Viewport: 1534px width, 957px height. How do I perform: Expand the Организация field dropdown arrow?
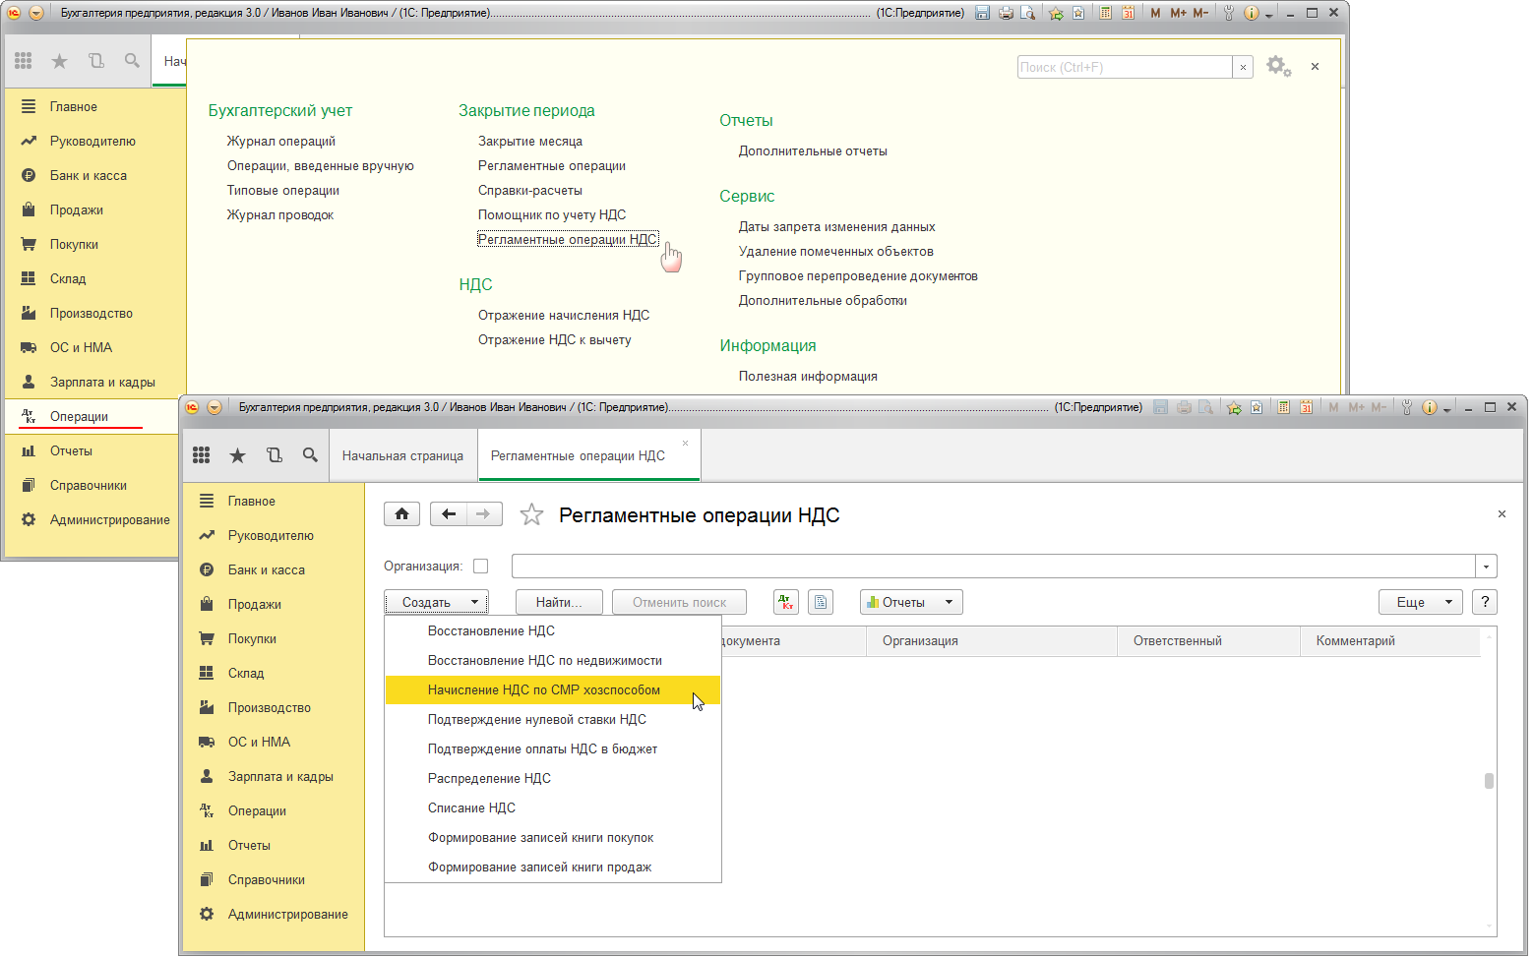click(x=1486, y=567)
